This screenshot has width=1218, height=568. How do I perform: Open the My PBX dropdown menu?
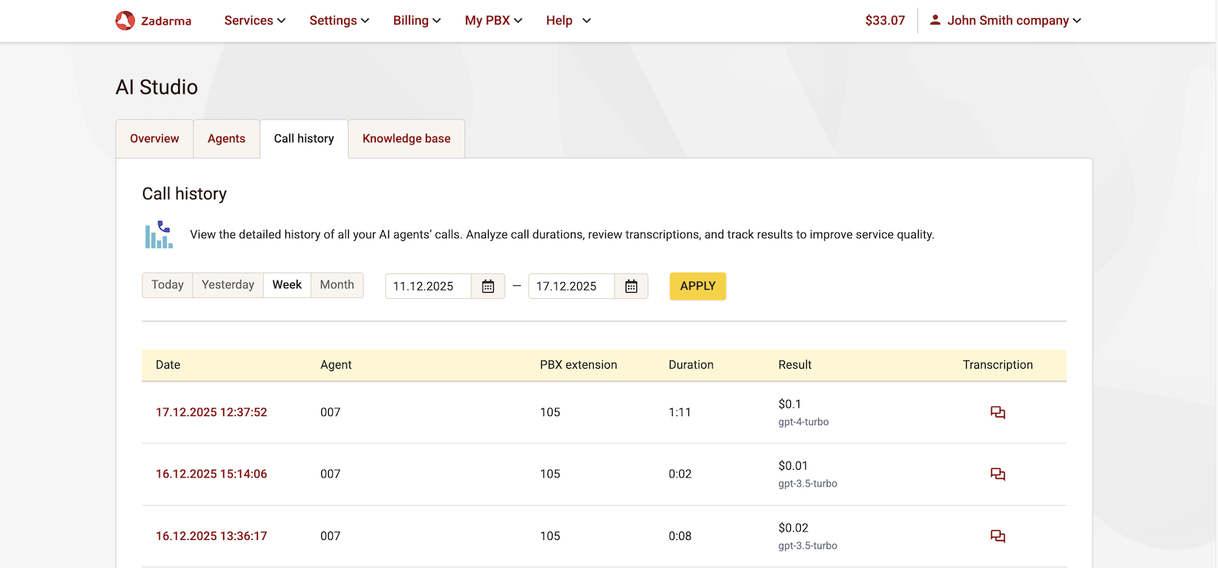493,21
